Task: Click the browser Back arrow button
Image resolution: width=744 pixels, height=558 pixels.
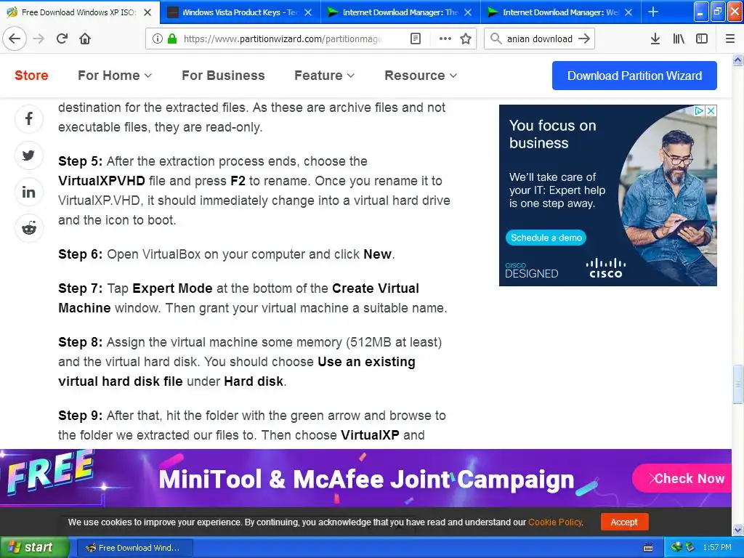Action: [x=15, y=39]
